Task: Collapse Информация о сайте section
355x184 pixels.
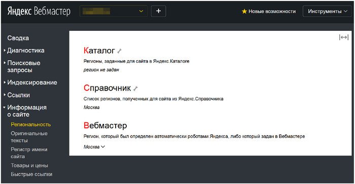Action: 27,111
